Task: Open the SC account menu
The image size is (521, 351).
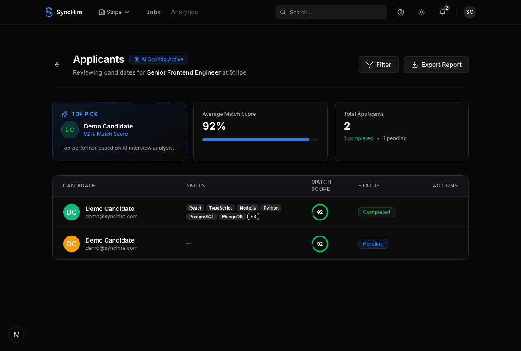Action: point(469,12)
